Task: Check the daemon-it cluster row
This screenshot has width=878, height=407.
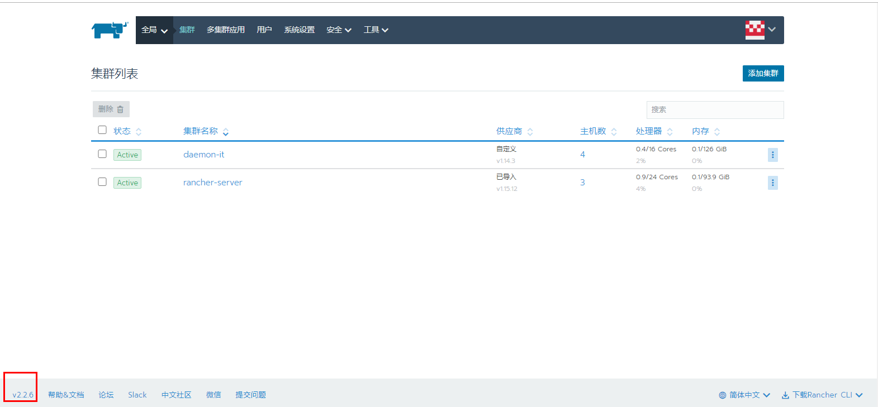Action: [102, 154]
